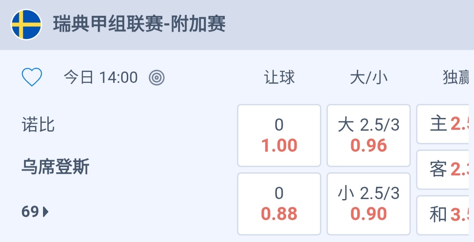The height and width of the screenshot is (242, 474).
Task: Tap the 69 more markets number
Action: [30, 212]
